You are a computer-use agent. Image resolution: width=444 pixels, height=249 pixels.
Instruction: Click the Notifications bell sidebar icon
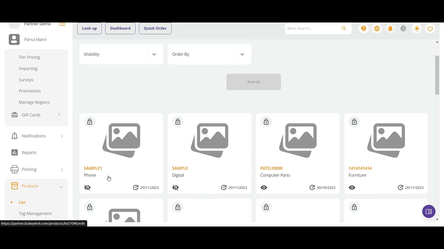(15, 136)
